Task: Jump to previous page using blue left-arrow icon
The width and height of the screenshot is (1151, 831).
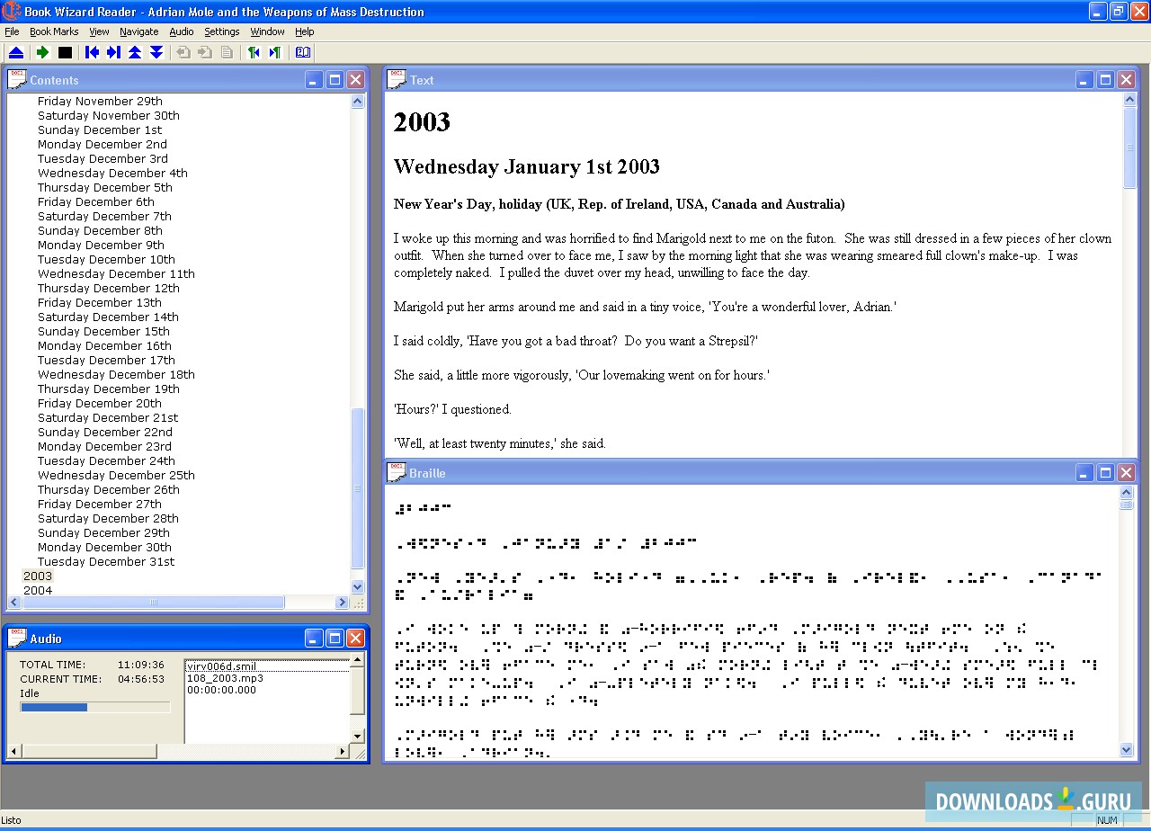Action: pyautogui.click(x=91, y=52)
